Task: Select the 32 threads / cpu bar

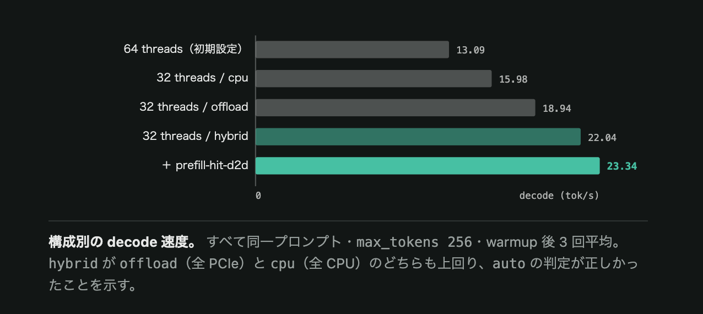Action: (374, 78)
